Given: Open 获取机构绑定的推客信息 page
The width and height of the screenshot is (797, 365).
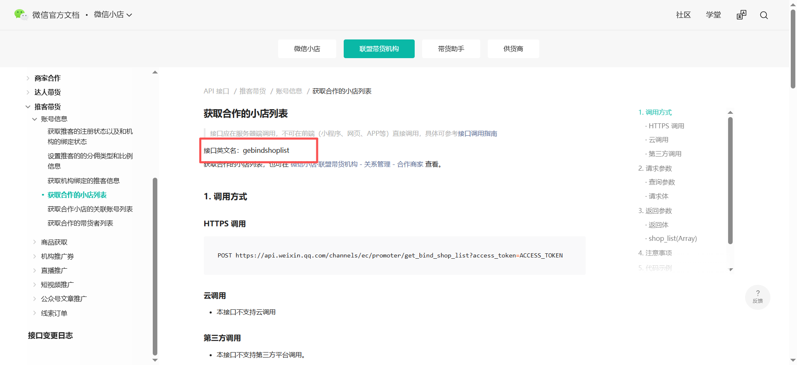Looking at the screenshot, I should coord(83,181).
